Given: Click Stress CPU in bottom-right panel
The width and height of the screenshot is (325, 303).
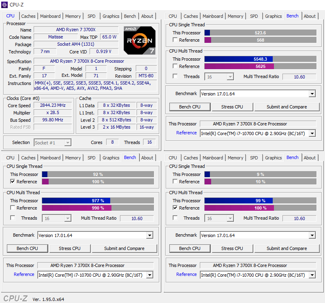Looking at the screenshot, I should pyautogui.click(x=232, y=248).
